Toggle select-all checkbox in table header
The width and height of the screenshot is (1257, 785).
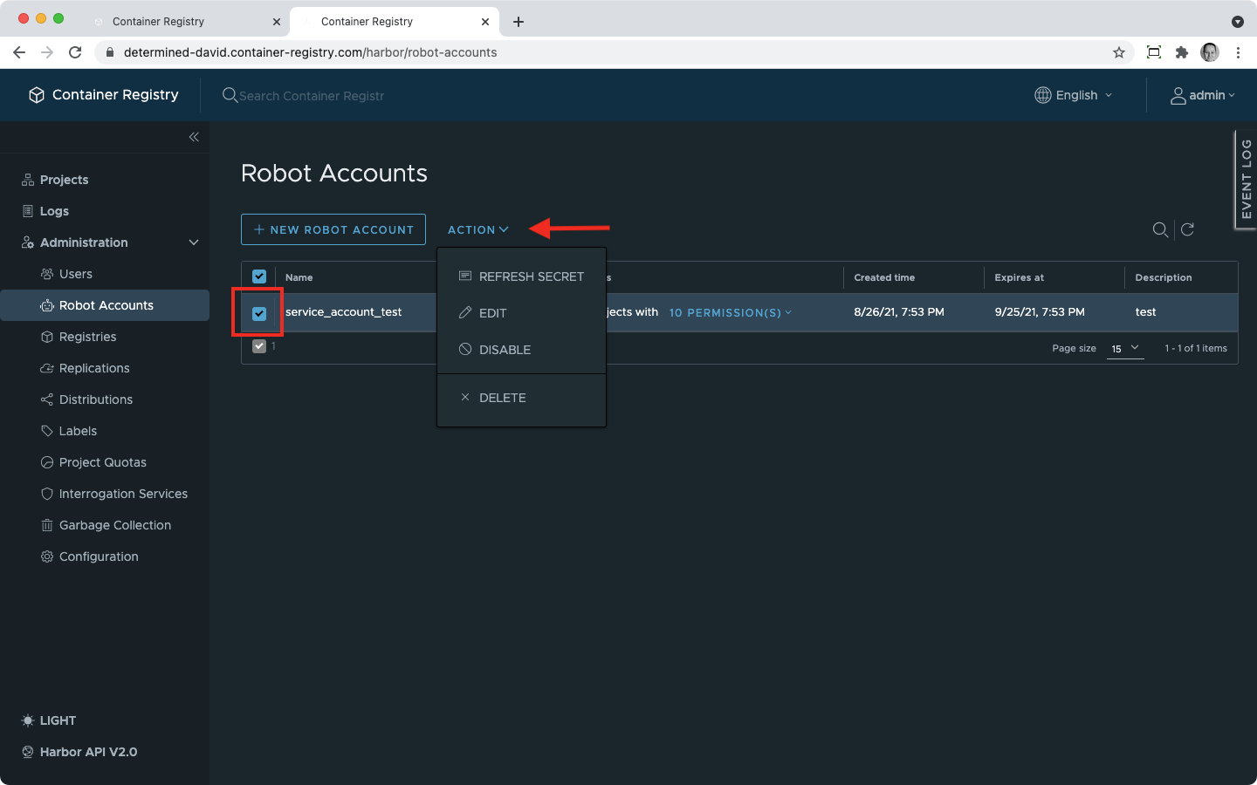[x=259, y=276]
